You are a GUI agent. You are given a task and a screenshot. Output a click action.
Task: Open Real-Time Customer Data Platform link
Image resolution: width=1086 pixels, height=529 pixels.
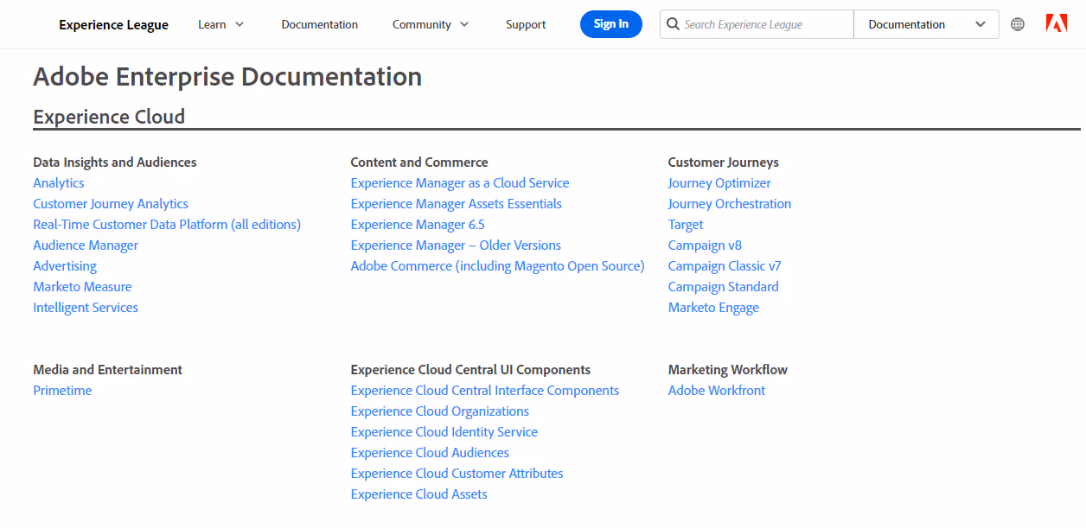point(167,225)
